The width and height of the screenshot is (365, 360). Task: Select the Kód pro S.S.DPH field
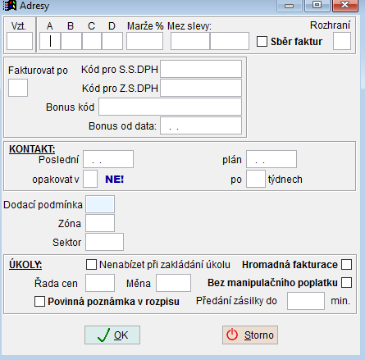coord(201,69)
